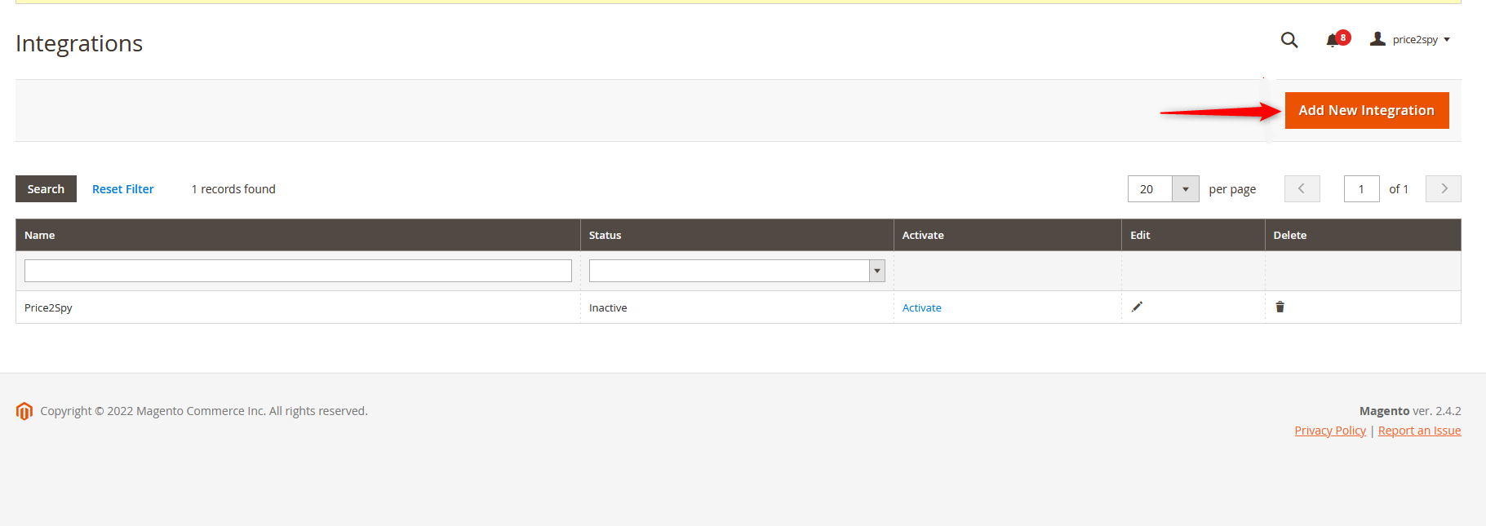This screenshot has width=1486, height=526.
Task: Click the Delete column header
Action: pyautogui.click(x=1363, y=235)
